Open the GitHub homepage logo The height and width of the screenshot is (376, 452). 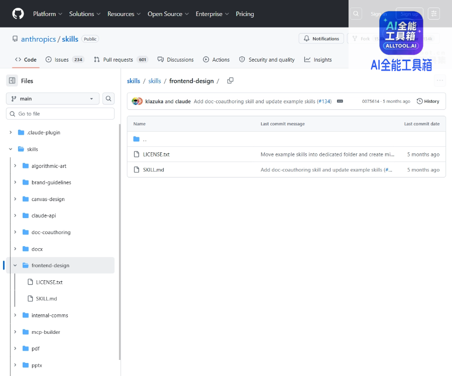pos(18,14)
